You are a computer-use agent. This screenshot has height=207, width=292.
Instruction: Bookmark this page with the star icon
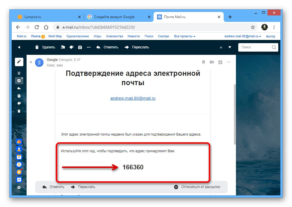coord(253,27)
